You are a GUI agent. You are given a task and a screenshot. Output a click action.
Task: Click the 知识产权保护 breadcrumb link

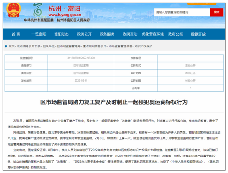(x=143, y=46)
